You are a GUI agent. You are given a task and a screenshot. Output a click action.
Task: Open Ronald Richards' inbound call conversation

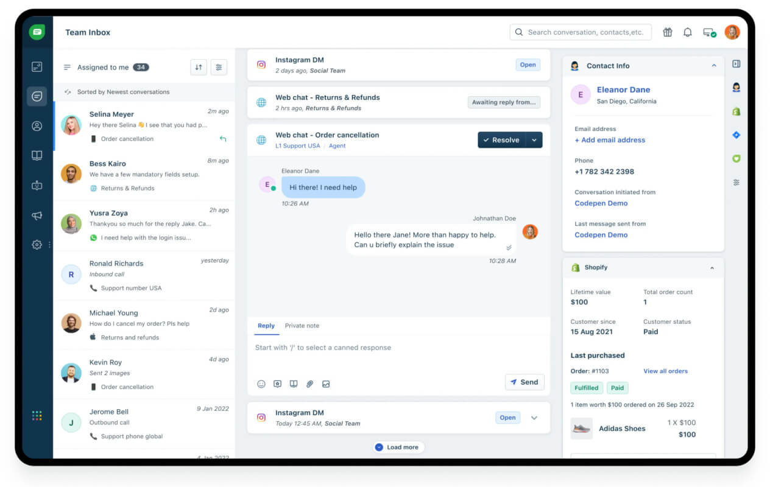(144, 275)
